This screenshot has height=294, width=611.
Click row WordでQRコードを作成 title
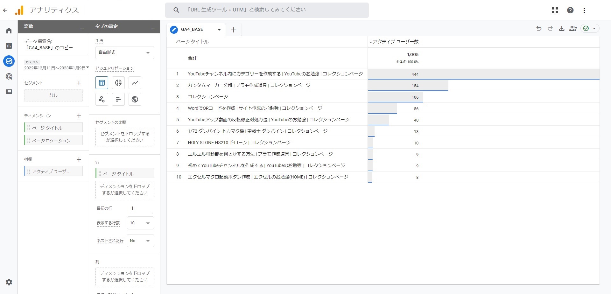pos(255,108)
